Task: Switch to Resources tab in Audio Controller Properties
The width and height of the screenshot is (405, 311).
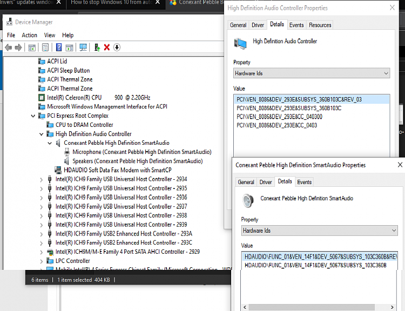Action: [320, 25]
